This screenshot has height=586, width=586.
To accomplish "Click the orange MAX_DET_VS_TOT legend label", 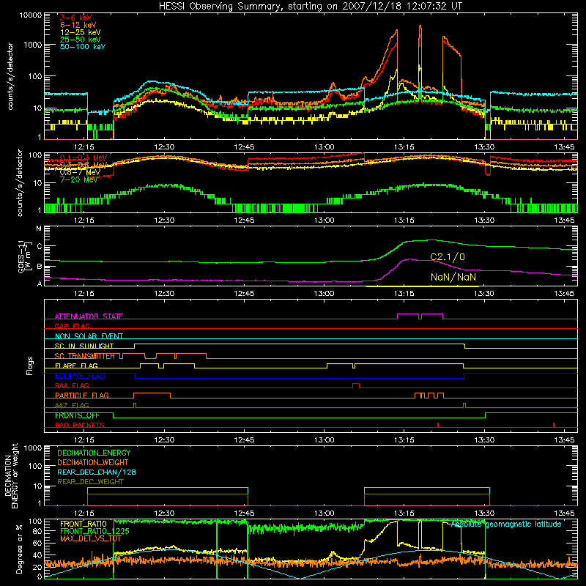I will [x=91, y=538].
